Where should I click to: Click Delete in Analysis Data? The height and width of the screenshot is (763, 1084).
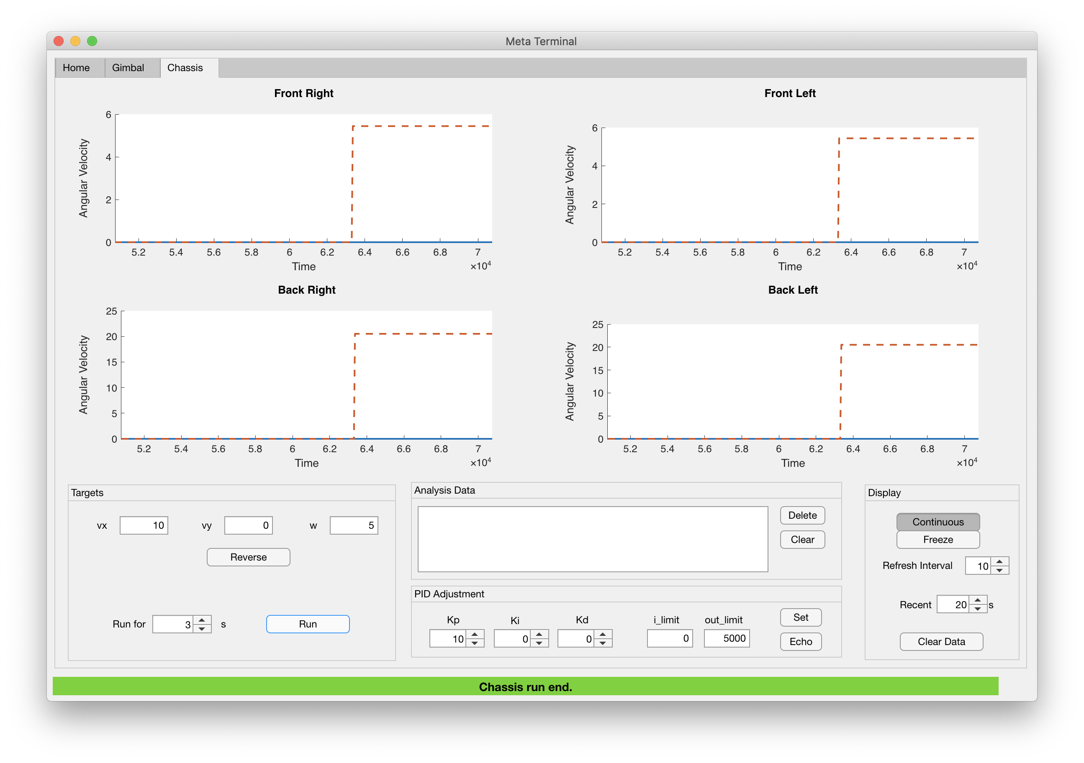point(802,515)
